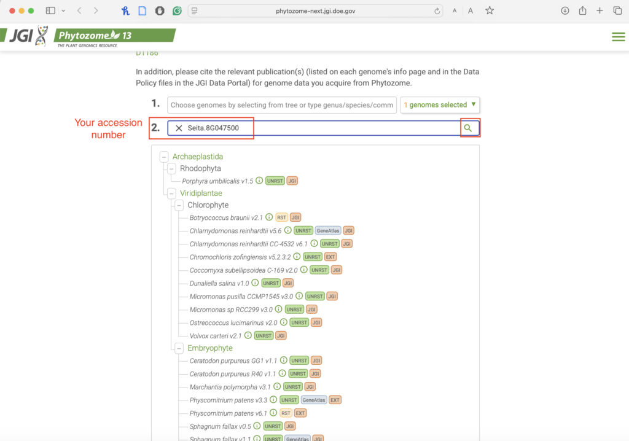This screenshot has height=441, width=629.
Task: Select Marchantia polymorpha v3.1 in tree
Action: (230, 386)
